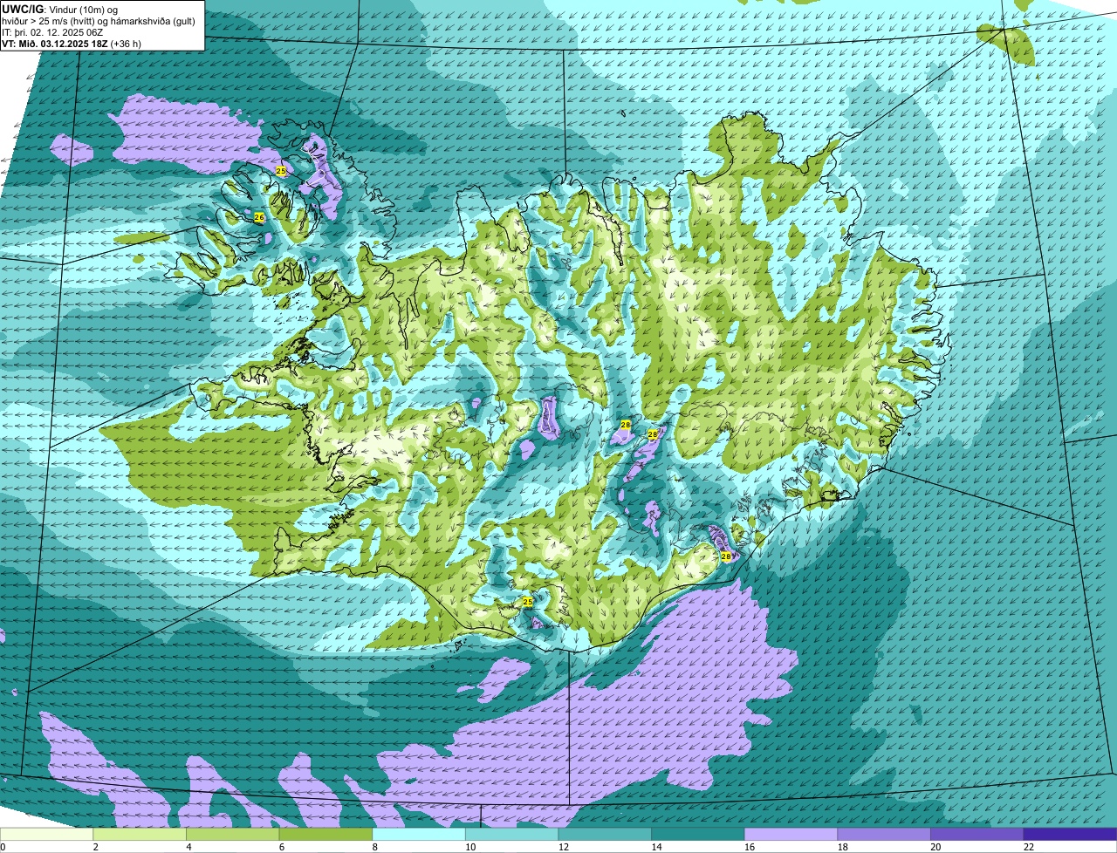Click the medium purple 18–20 m/s legend swatch
The height and width of the screenshot is (853, 1117).
[884, 834]
